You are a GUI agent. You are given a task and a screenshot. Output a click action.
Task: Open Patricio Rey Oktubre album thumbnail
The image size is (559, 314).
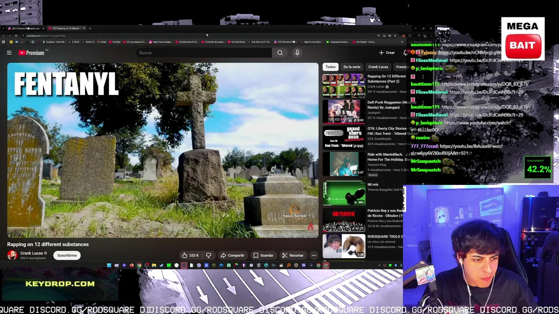point(344,220)
